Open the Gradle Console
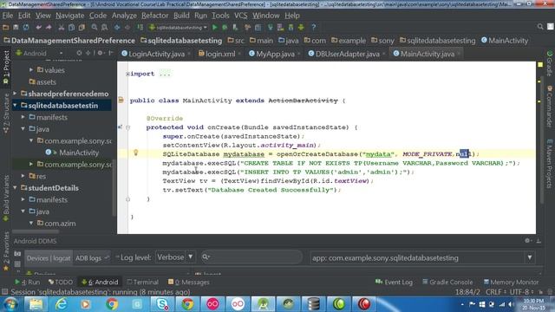This screenshot has height=312, width=555. (447, 282)
